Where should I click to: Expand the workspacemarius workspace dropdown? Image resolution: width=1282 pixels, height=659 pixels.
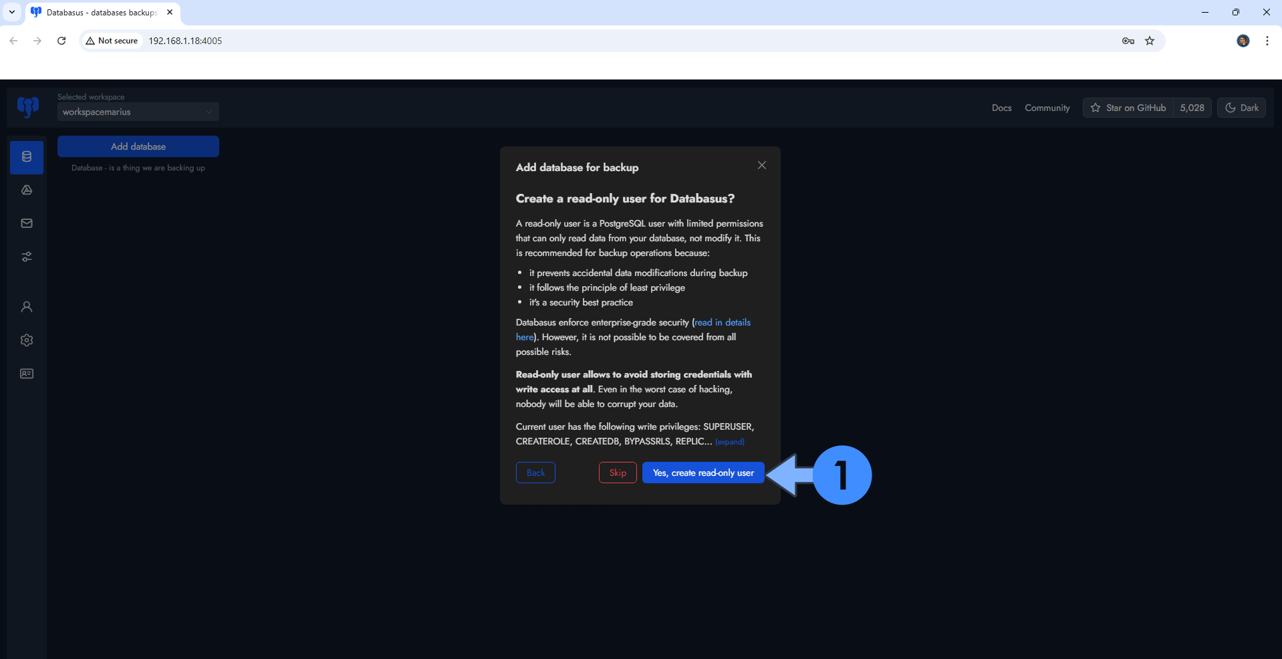(138, 112)
